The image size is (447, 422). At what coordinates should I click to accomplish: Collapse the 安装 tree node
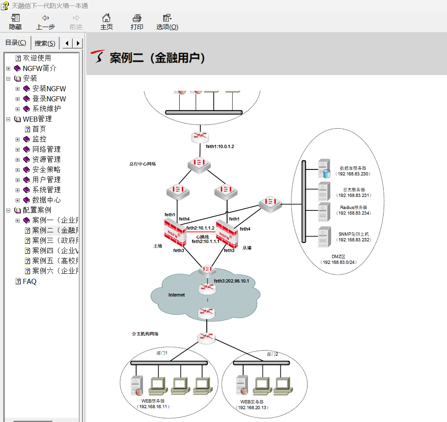tap(8, 79)
